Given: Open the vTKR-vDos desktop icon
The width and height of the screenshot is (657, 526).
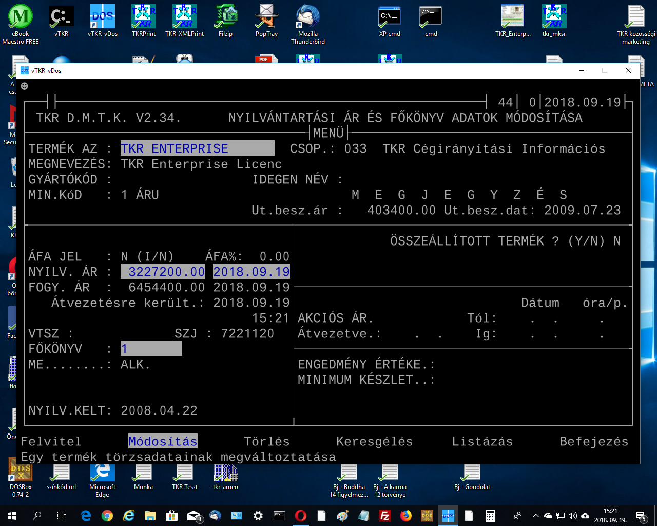Looking at the screenshot, I should pos(103,21).
